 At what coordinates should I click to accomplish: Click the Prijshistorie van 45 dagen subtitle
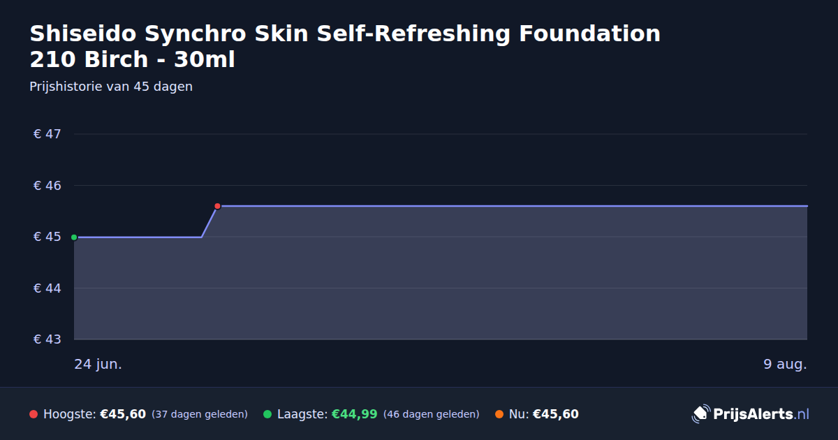click(x=111, y=87)
